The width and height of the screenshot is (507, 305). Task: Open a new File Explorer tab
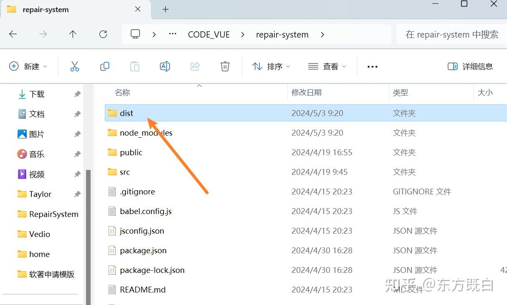(165, 9)
